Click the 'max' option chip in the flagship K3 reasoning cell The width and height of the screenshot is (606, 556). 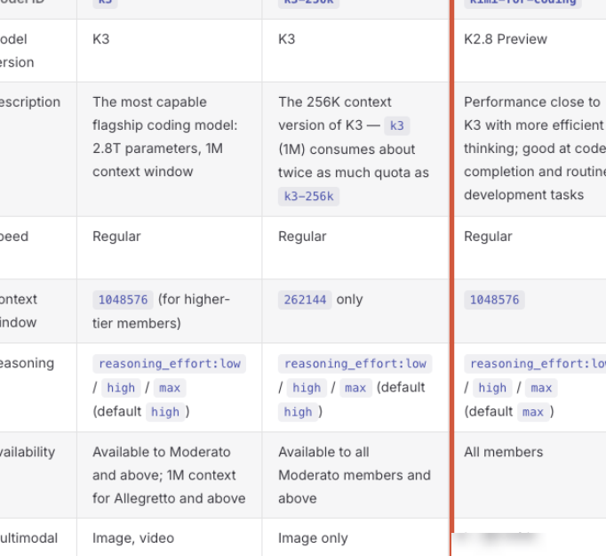pos(170,388)
